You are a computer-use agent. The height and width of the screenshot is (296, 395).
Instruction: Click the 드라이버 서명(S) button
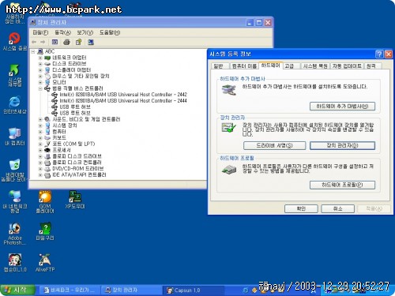[274, 145]
